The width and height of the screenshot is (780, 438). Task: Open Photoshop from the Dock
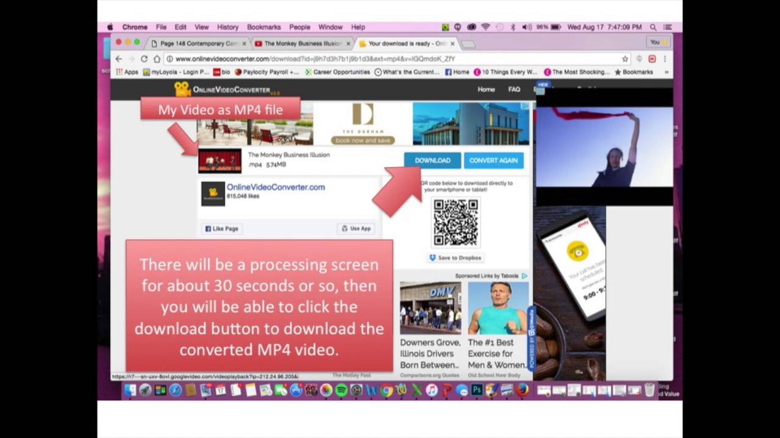(477, 391)
